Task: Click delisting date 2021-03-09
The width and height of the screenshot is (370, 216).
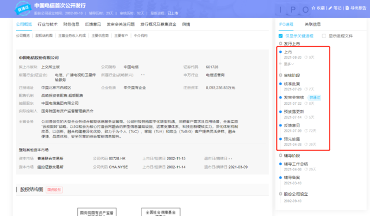Action: (x=238, y=167)
